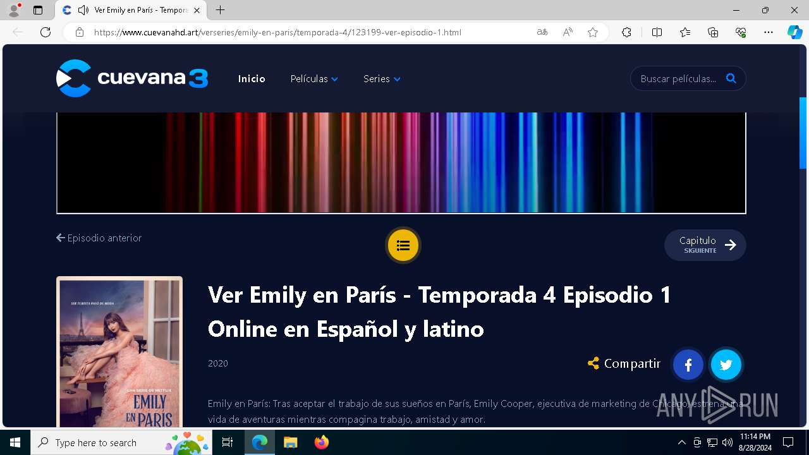Open Copilot sidebar
This screenshot has width=809, height=455.
[x=795, y=32]
